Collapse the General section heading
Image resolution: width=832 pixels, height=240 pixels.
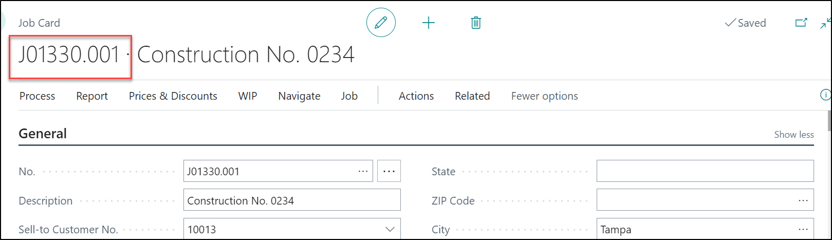coord(43,134)
